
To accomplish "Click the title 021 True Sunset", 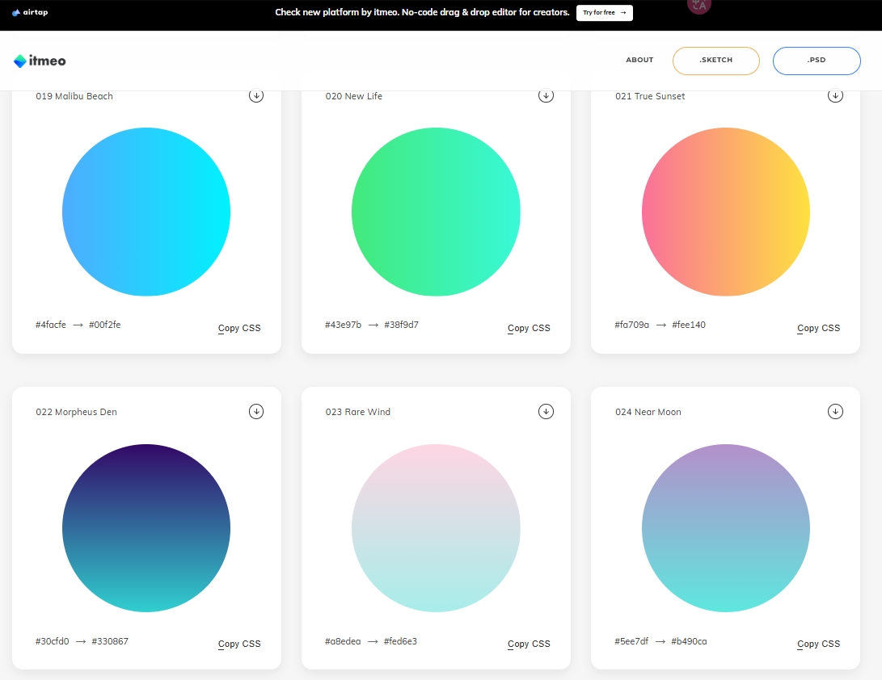I will 650,96.
